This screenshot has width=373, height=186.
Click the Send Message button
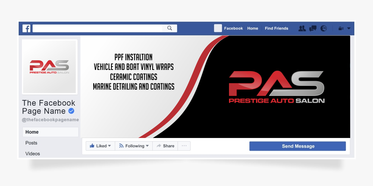(x=298, y=146)
